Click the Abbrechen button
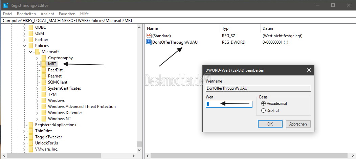Image resolution: width=356 pixels, height=159 pixels. pyautogui.click(x=298, y=124)
